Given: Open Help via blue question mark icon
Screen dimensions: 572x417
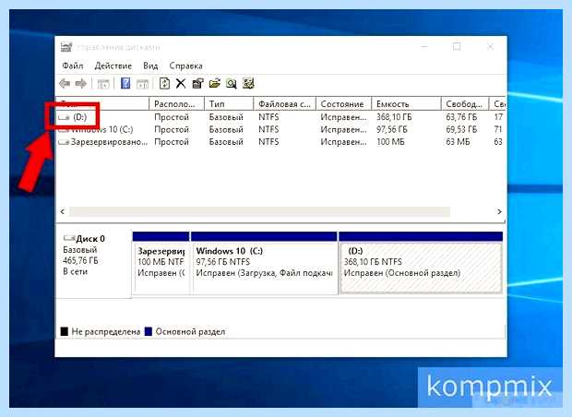Looking at the screenshot, I should pos(125,84).
